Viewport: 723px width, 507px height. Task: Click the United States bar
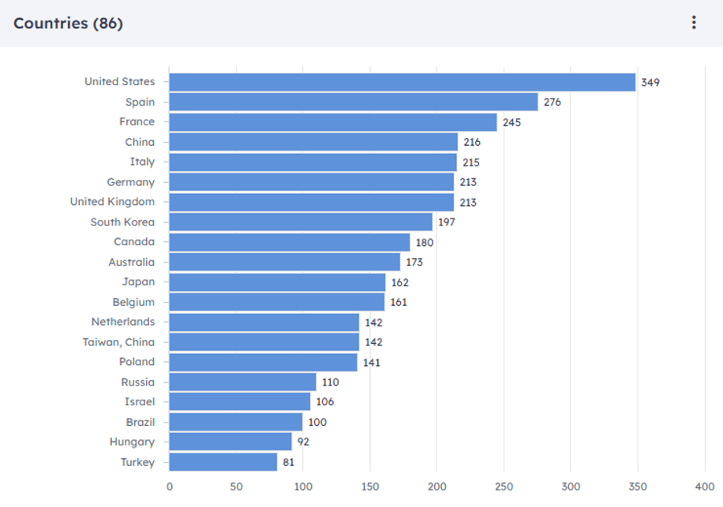(402, 82)
